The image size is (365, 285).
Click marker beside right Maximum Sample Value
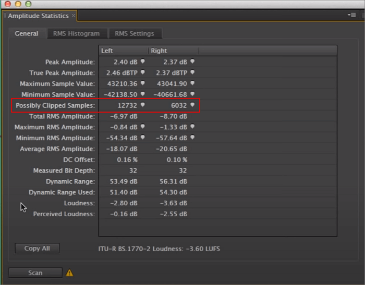pos(192,83)
